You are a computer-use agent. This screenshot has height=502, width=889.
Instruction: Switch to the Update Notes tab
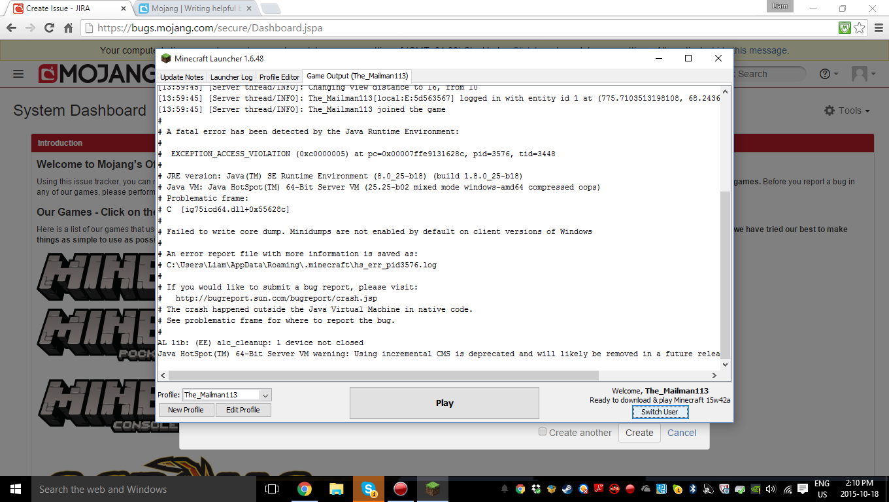click(182, 77)
